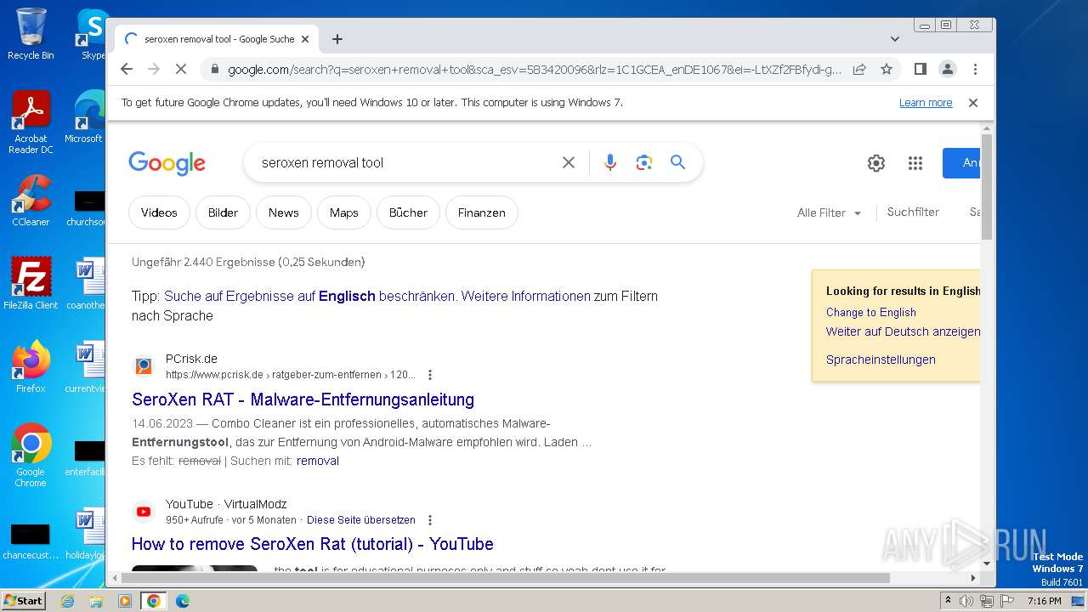Open Windows Explorer from taskbar
This screenshot has width=1088, height=612.
[x=96, y=601]
